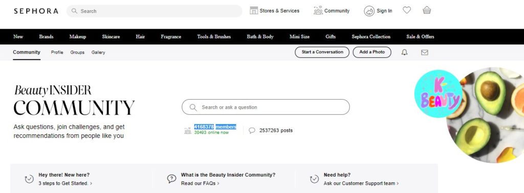Click the Sign In text
This screenshot has width=524, height=193.
[384, 11]
